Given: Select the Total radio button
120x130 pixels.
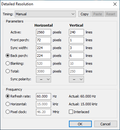Looking at the screenshot, I should click(8, 71).
